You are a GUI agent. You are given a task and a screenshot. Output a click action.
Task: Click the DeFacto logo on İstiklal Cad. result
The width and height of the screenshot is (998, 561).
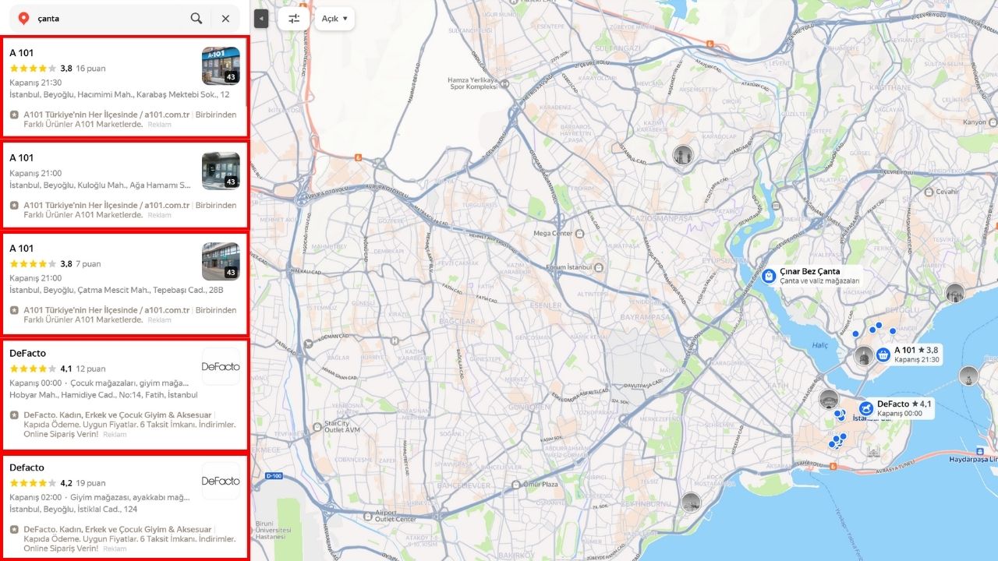pyautogui.click(x=221, y=481)
